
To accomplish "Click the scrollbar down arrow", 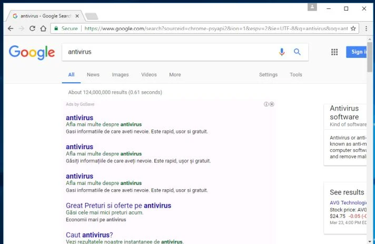I will click(x=370, y=241).
